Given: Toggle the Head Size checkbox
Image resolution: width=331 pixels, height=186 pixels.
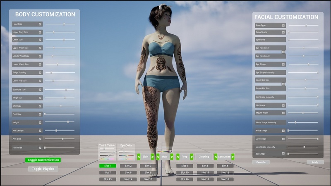Looking at the screenshot, I should click(x=40, y=24).
